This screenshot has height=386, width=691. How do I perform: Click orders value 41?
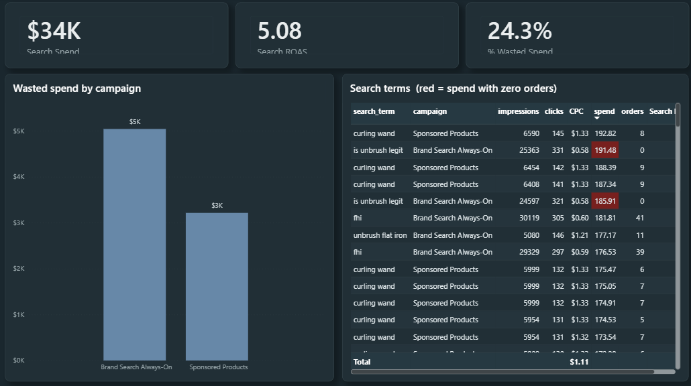click(640, 218)
